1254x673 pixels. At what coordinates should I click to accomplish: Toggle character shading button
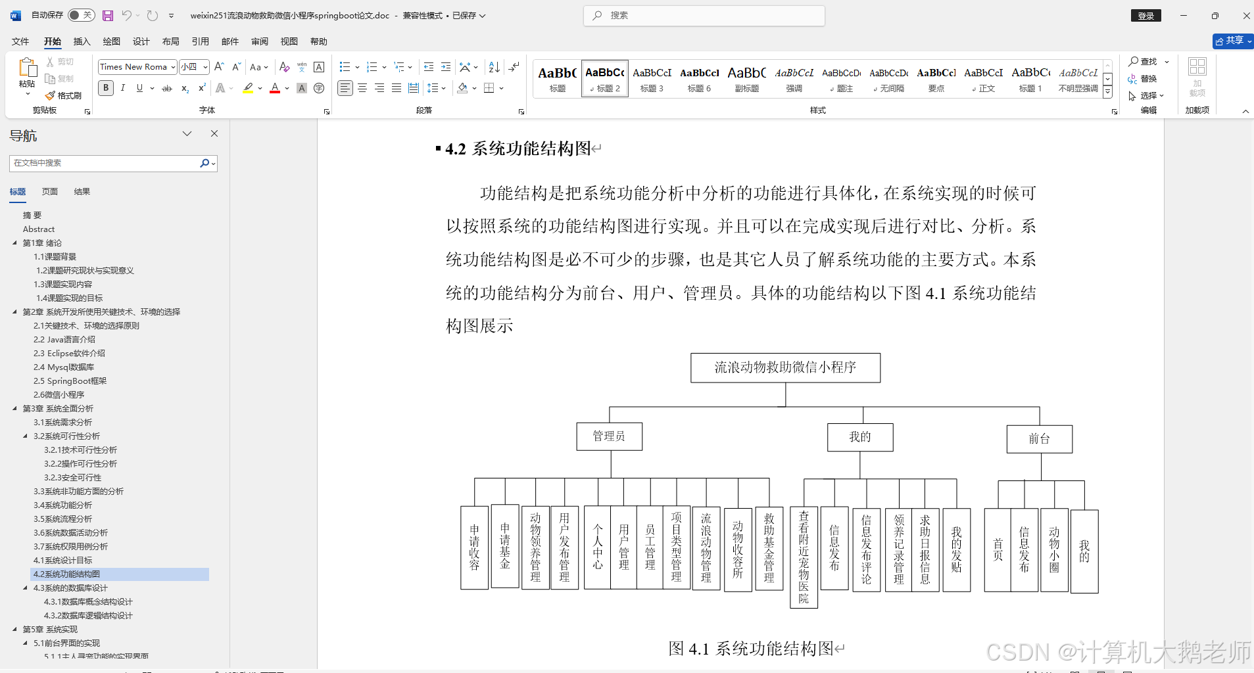(302, 88)
